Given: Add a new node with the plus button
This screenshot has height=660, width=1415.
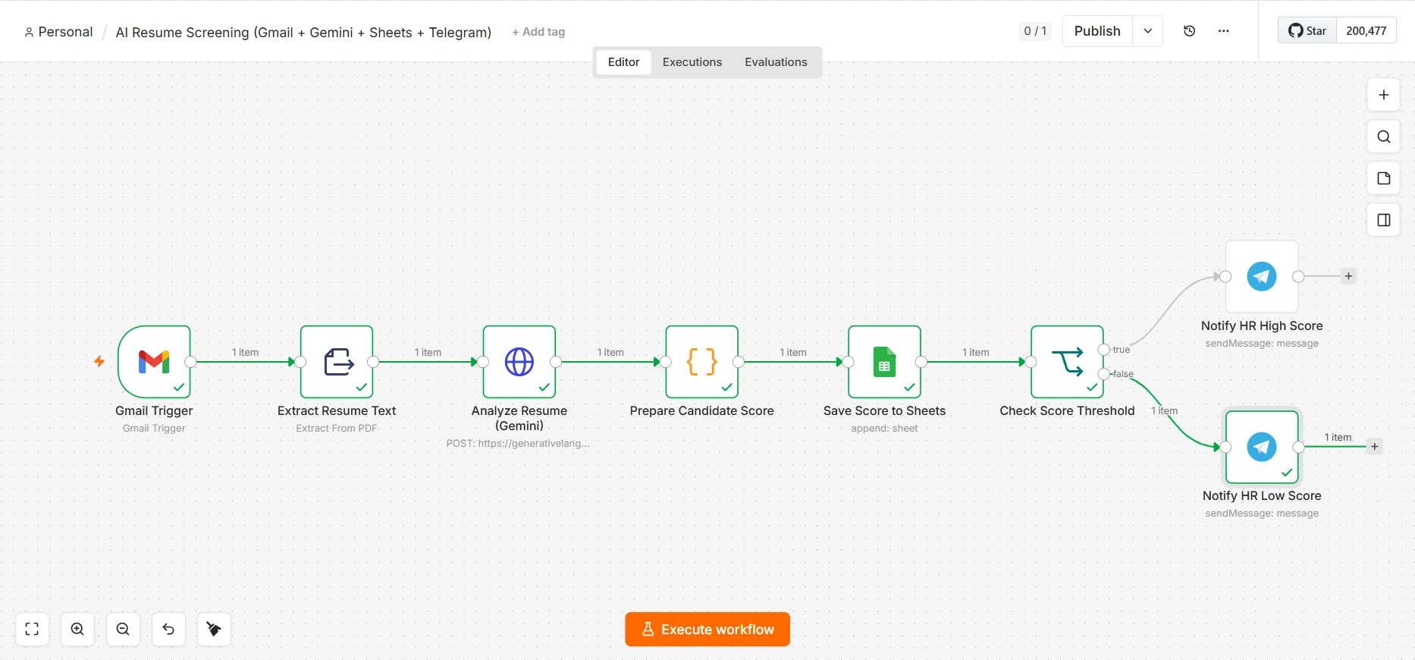Looking at the screenshot, I should [1383, 95].
